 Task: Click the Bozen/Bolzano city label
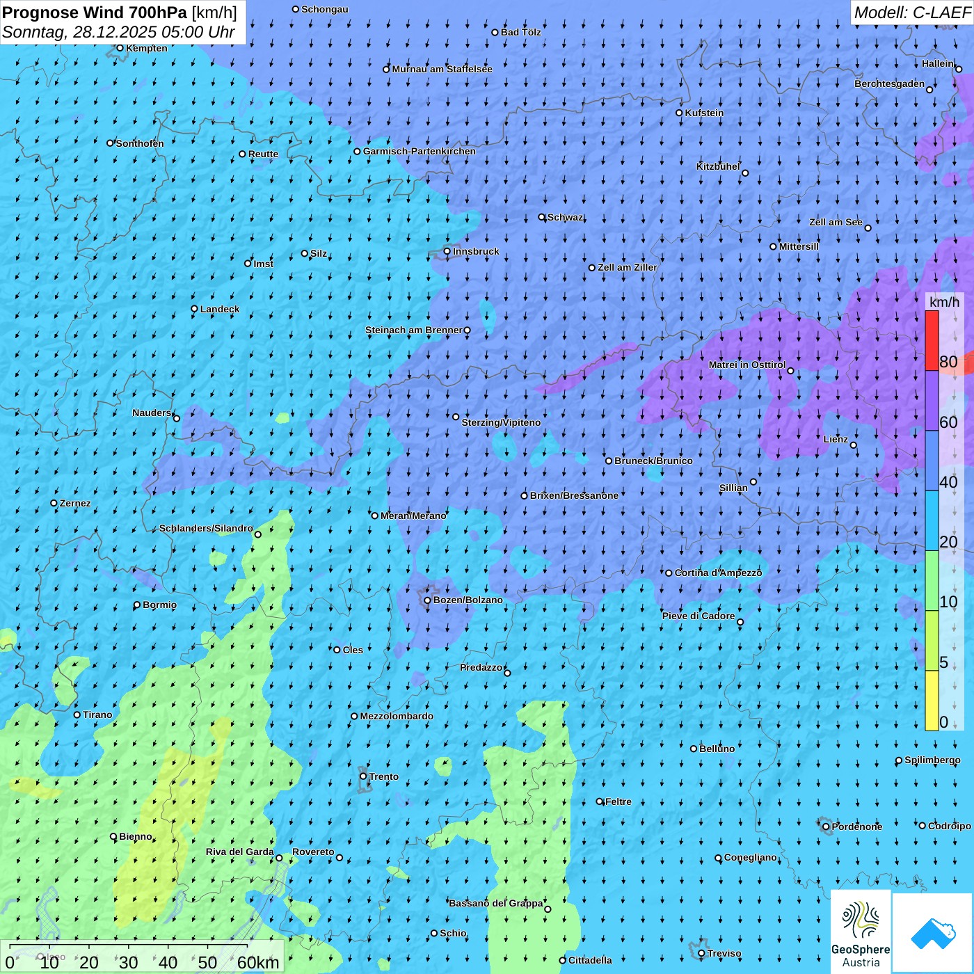click(468, 600)
